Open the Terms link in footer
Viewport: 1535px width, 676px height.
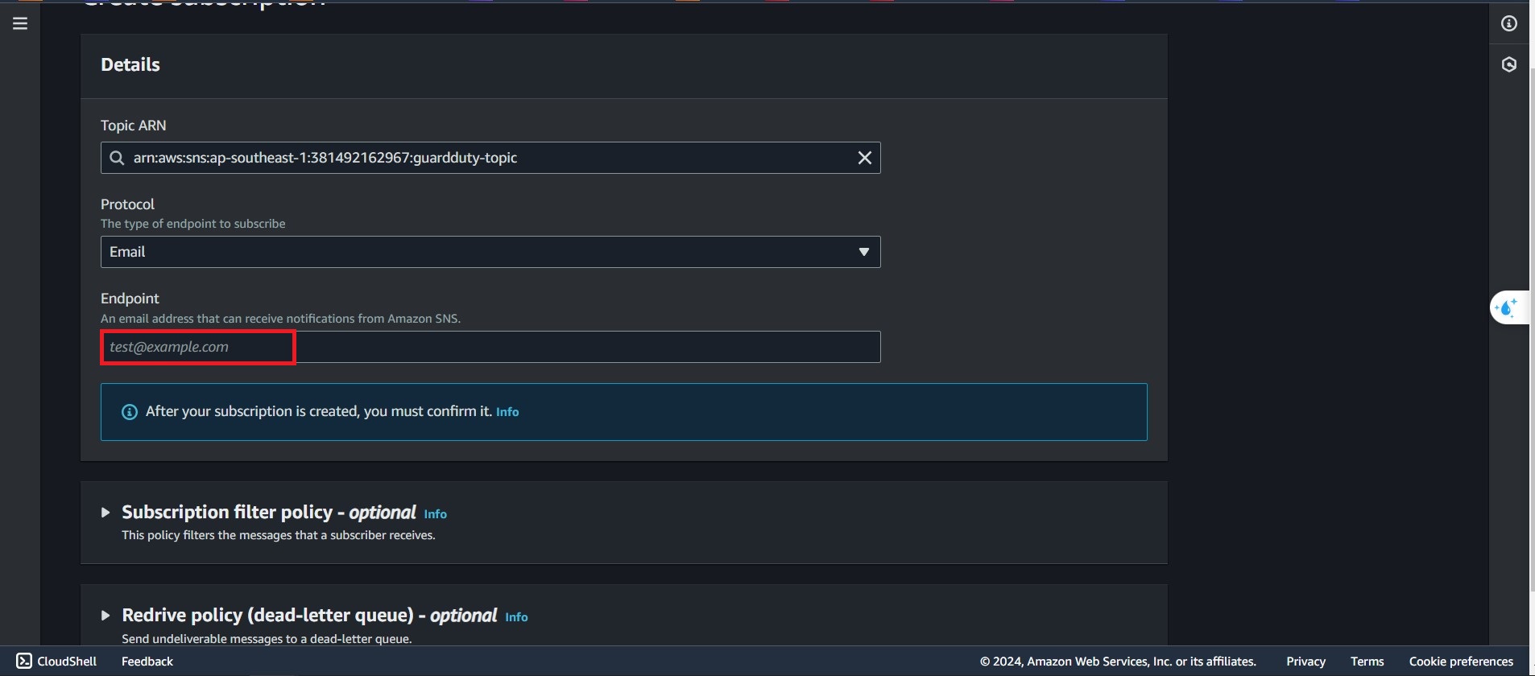tap(1367, 661)
